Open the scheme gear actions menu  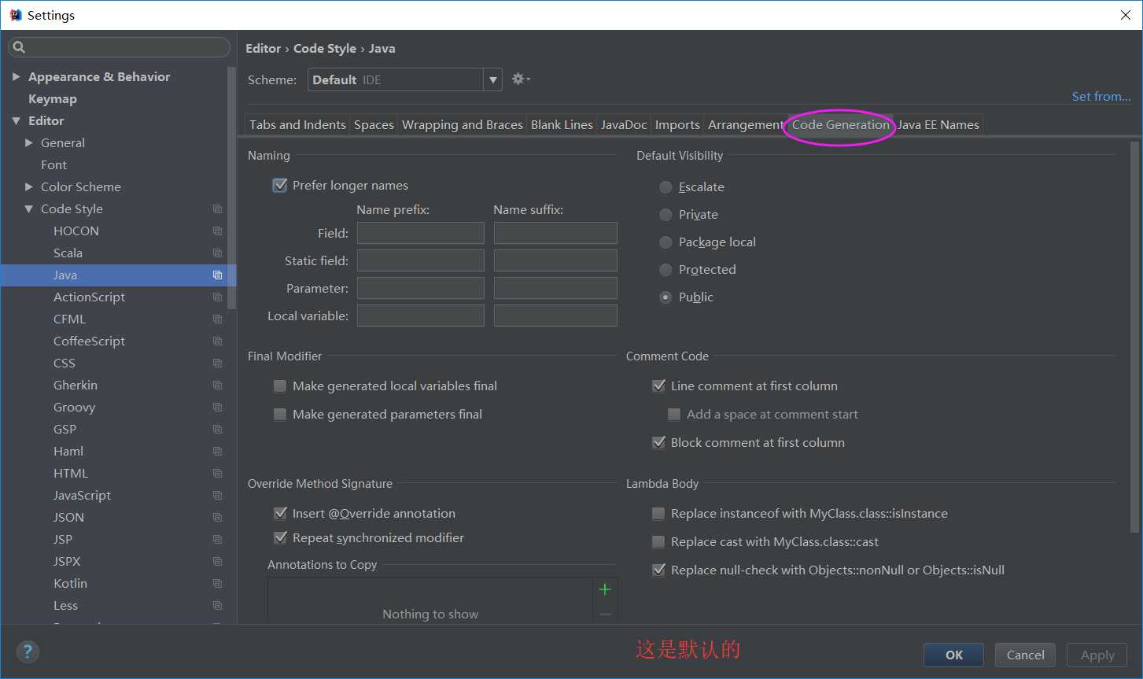521,79
